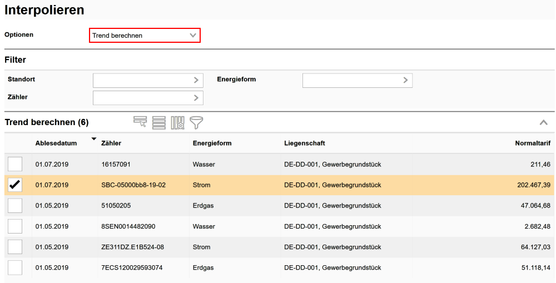Sort by the Liegenschaft column header
556x283 pixels.
305,143
